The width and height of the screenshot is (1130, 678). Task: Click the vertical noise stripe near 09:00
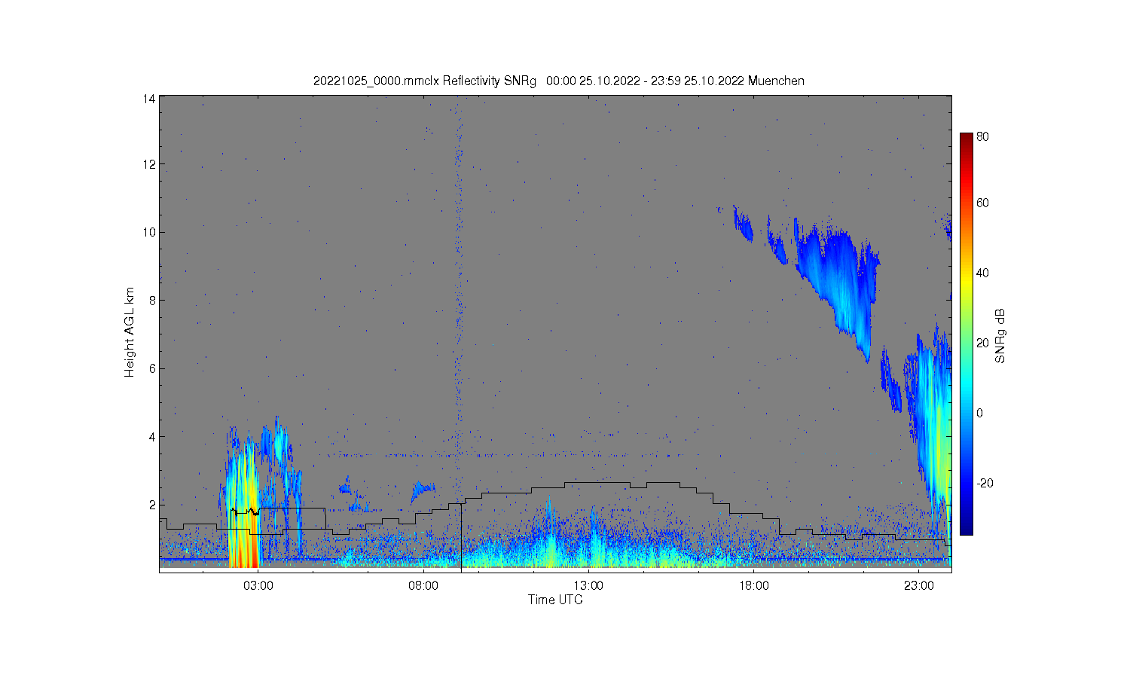(458, 301)
